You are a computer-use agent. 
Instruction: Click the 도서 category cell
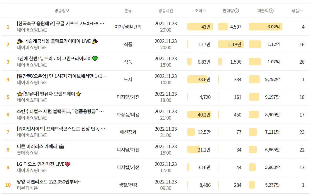(128, 79)
